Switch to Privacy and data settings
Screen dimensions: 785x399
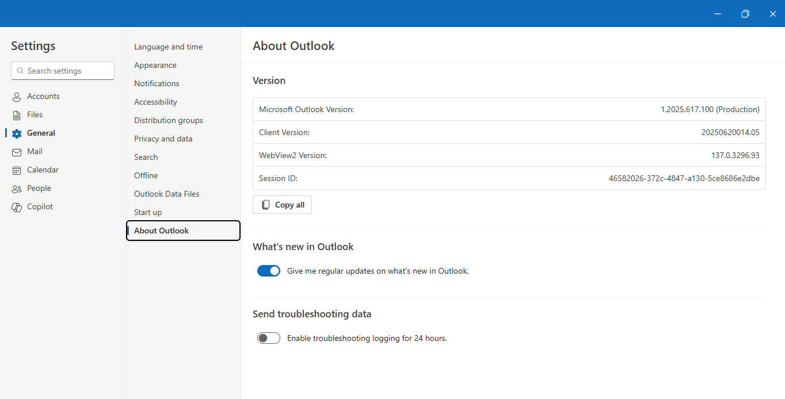163,139
